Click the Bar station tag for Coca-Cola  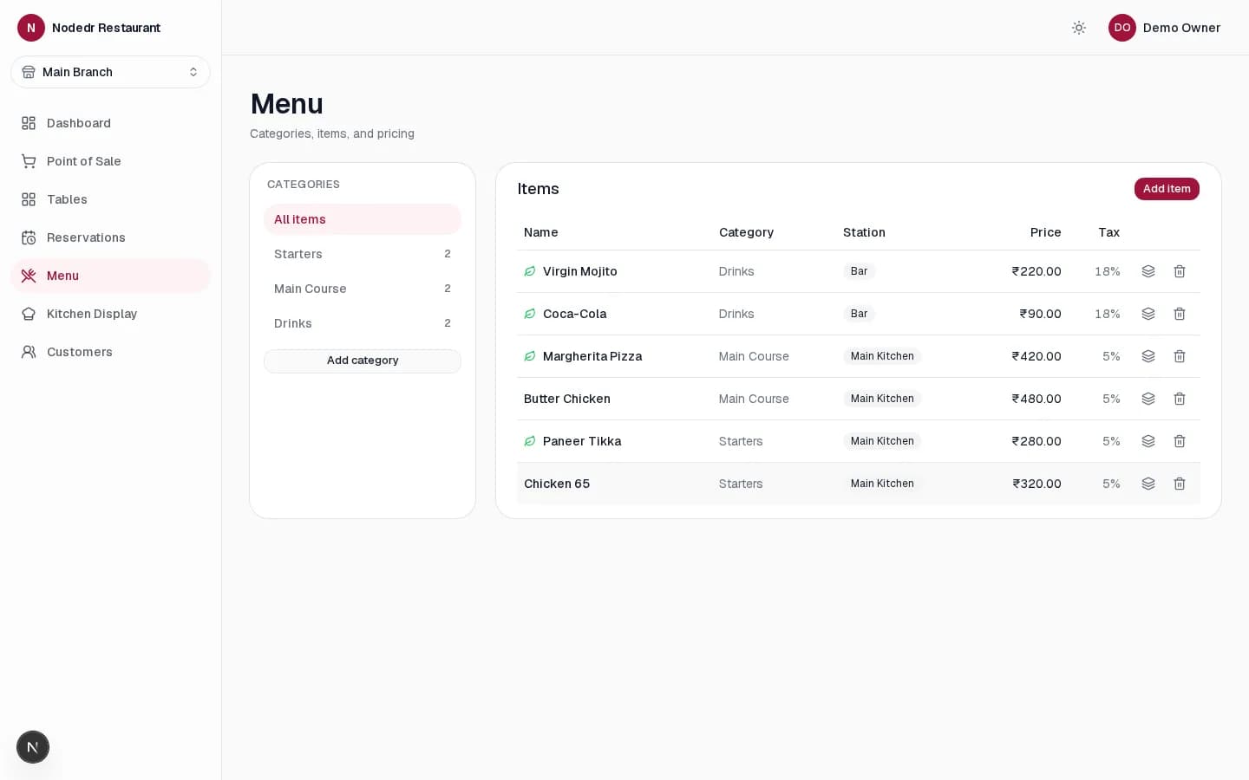859,314
